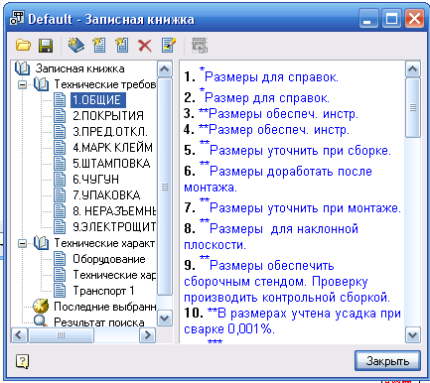Collapse Технические характ tree node
The height and width of the screenshot is (383, 430).
coord(23,244)
